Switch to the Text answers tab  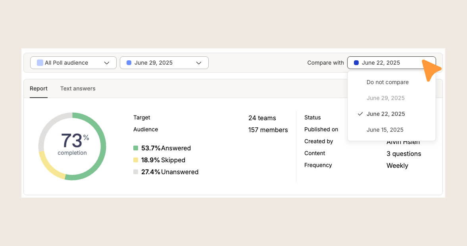pyautogui.click(x=78, y=88)
